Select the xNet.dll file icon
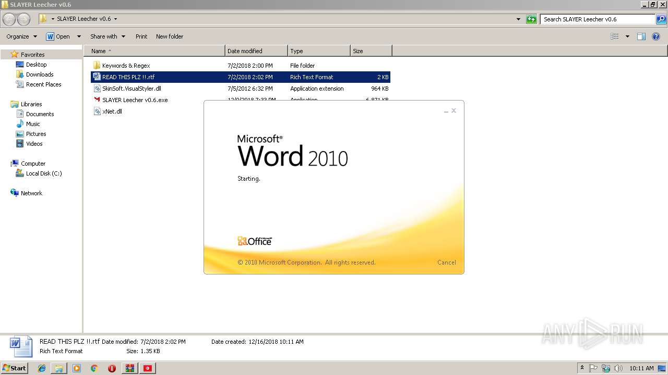 pyautogui.click(x=97, y=111)
